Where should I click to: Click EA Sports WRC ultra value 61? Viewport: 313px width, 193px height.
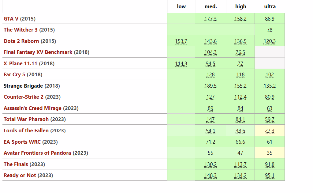(270, 142)
